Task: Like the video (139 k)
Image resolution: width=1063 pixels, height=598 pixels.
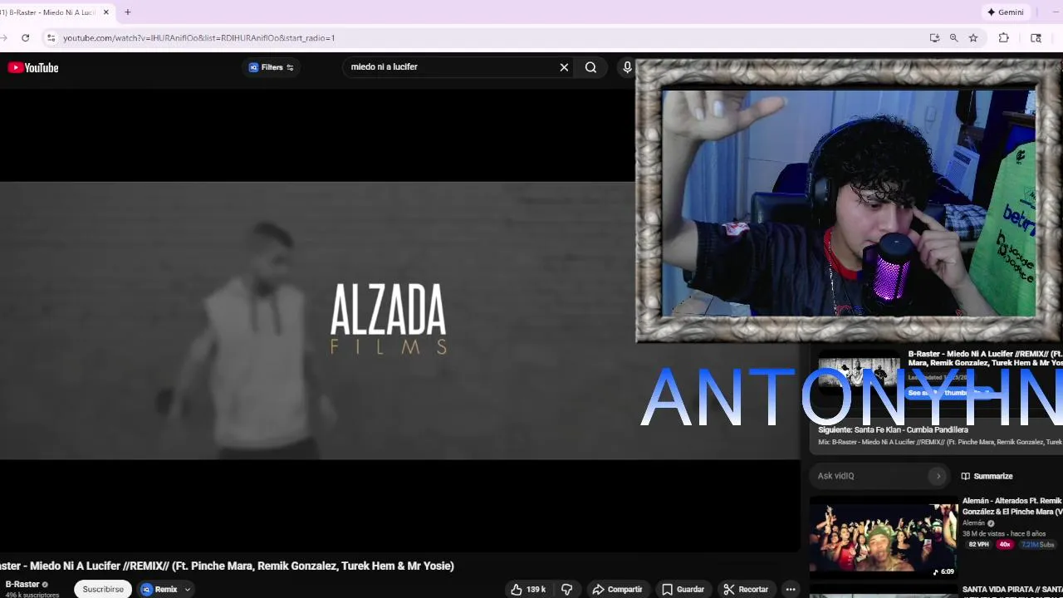Action: coord(528,589)
